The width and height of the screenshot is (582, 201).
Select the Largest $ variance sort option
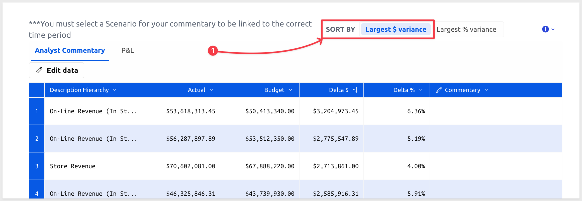click(x=396, y=29)
